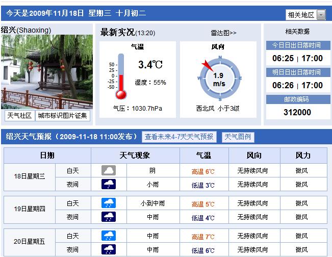
Task: Click the 最新实况 heading
Action: click(117, 33)
